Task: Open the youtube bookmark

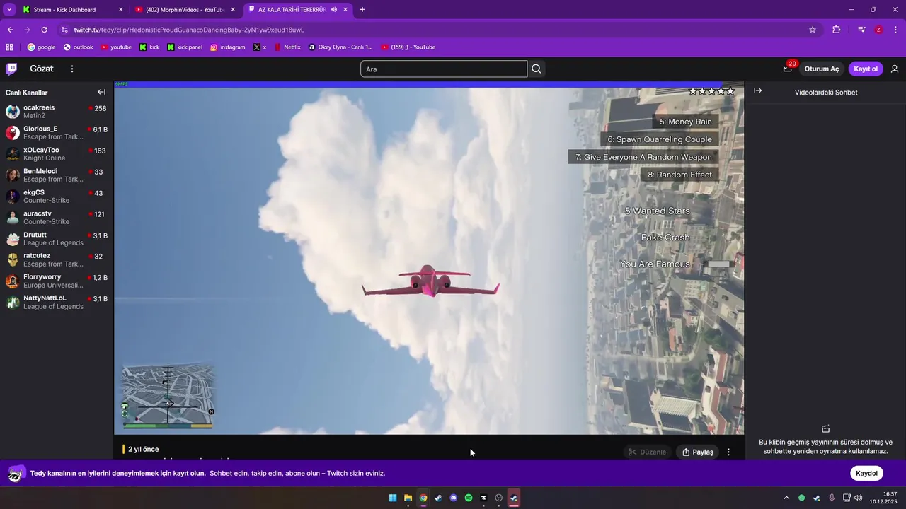Action: tap(116, 47)
